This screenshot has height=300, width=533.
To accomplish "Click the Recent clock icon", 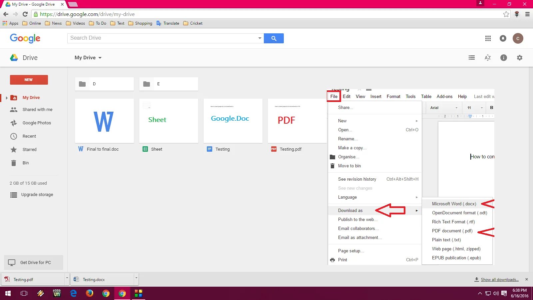I will pos(14,136).
